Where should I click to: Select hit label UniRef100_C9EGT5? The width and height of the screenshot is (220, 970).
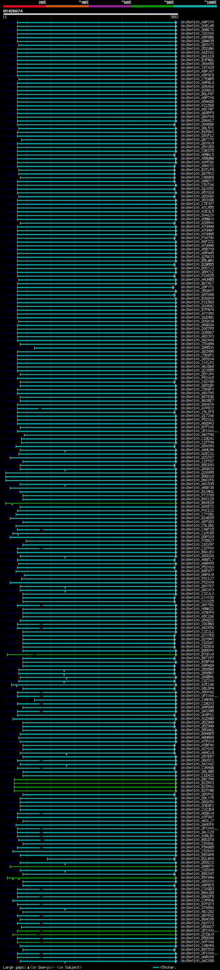tap(197, 151)
